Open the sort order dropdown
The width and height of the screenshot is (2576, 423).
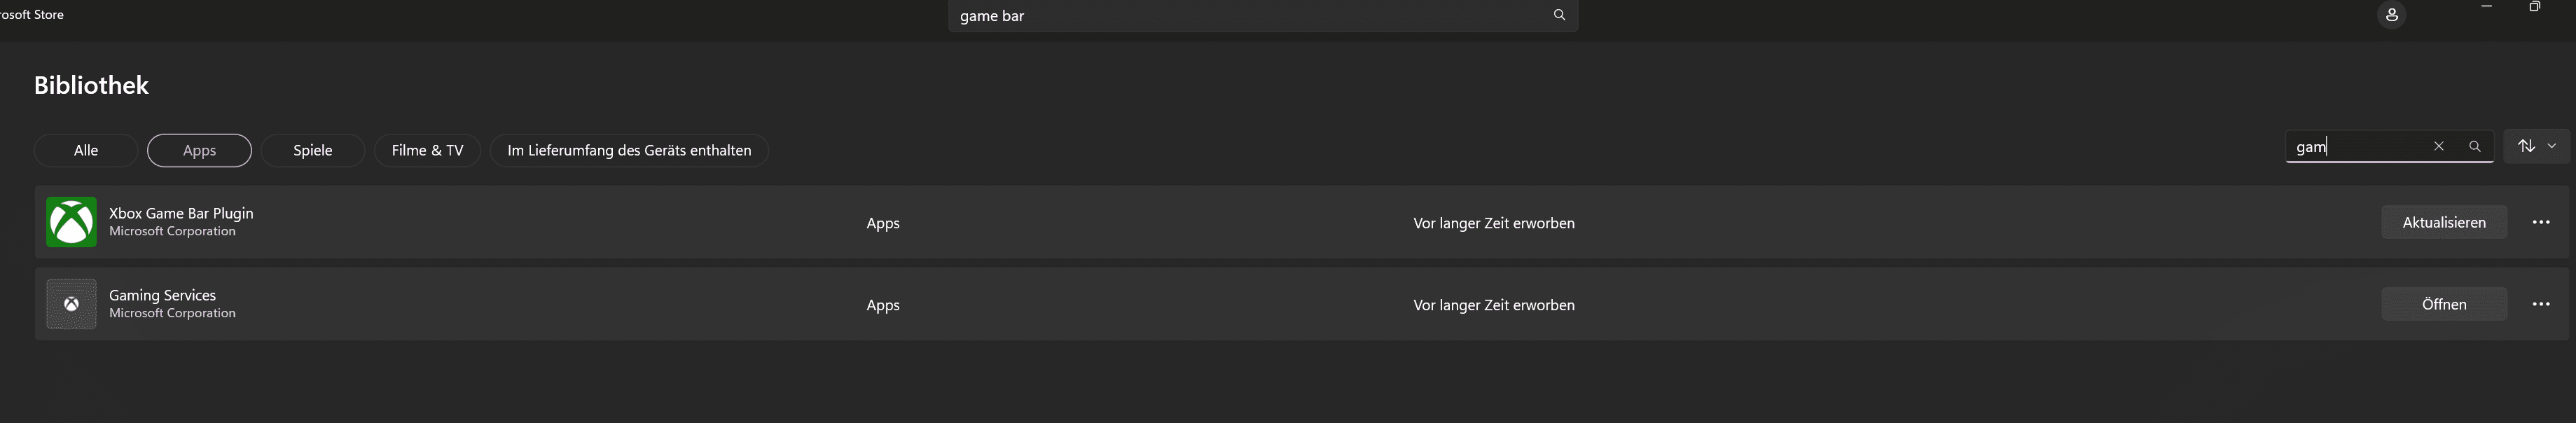point(2536,146)
